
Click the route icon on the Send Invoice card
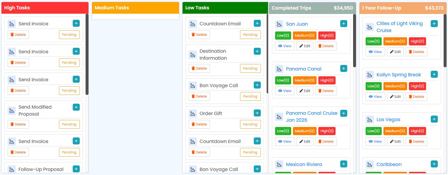point(12,24)
